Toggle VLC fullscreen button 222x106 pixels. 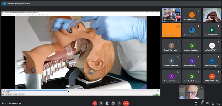click(x=14, y=94)
